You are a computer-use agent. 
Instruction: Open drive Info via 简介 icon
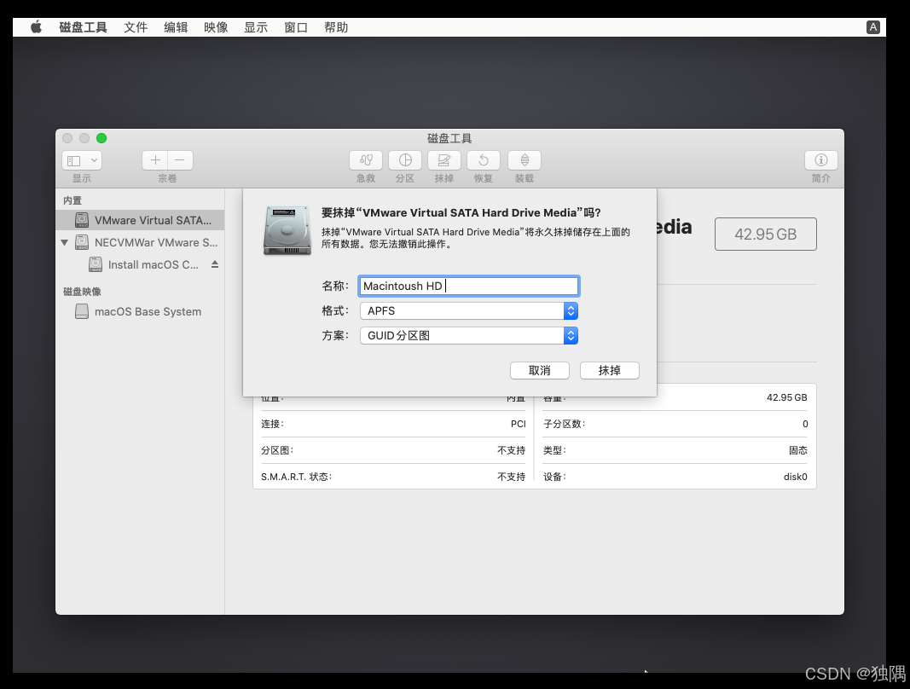click(x=820, y=160)
